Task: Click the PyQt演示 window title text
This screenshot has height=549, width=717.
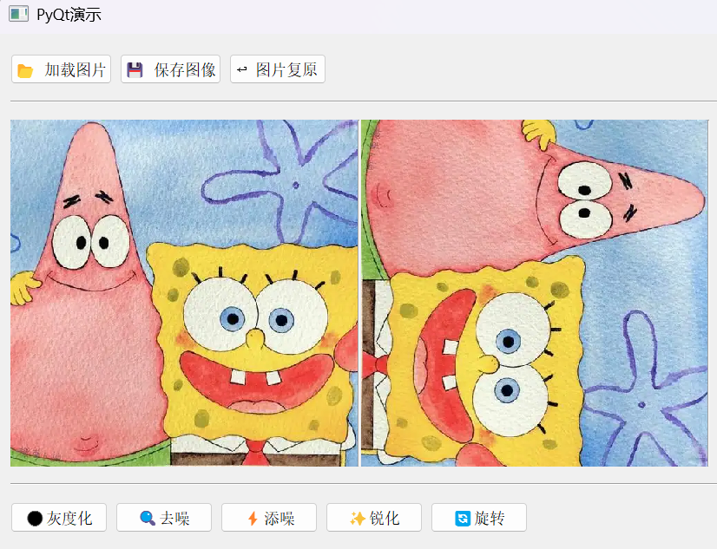Action: tap(69, 15)
